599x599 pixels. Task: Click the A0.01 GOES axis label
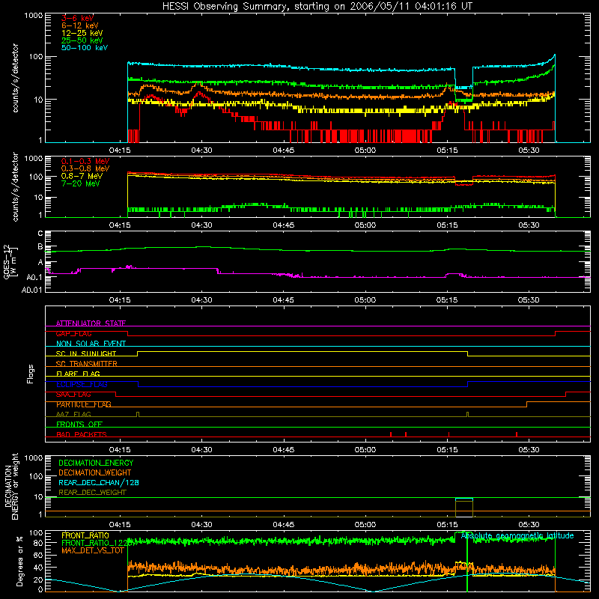coord(31,290)
